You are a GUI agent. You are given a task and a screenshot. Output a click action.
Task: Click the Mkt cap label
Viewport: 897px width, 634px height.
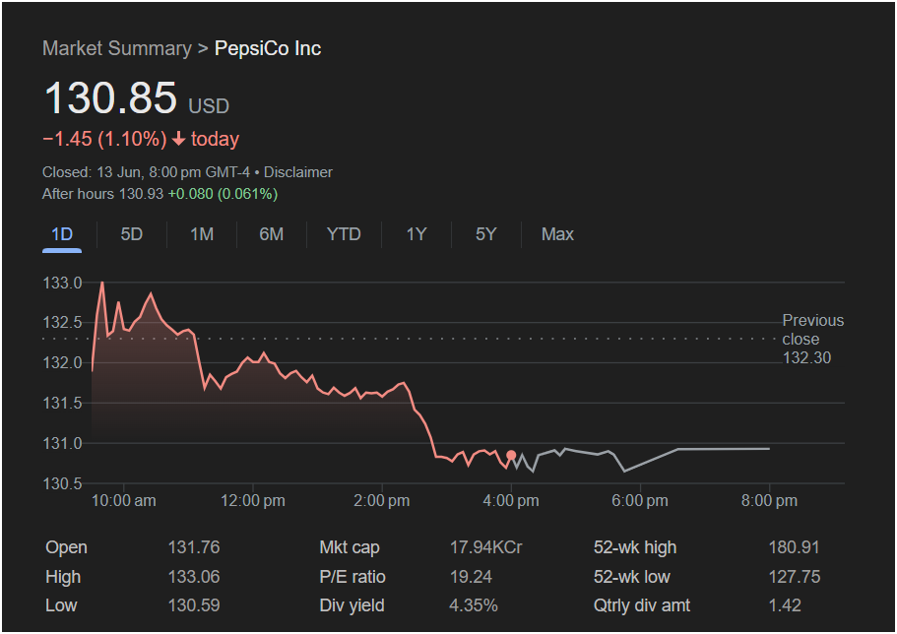coord(350,547)
